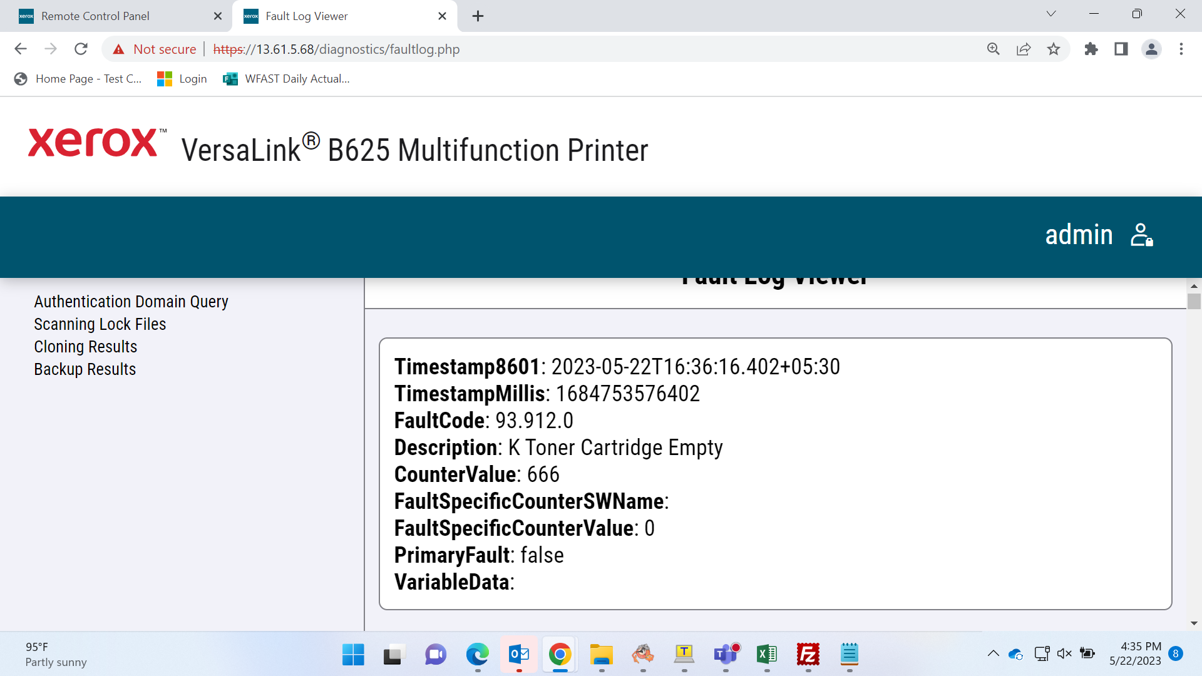Open the Chrome three-dot menu
The height and width of the screenshot is (676, 1202).
click(x=1181, y=49)
